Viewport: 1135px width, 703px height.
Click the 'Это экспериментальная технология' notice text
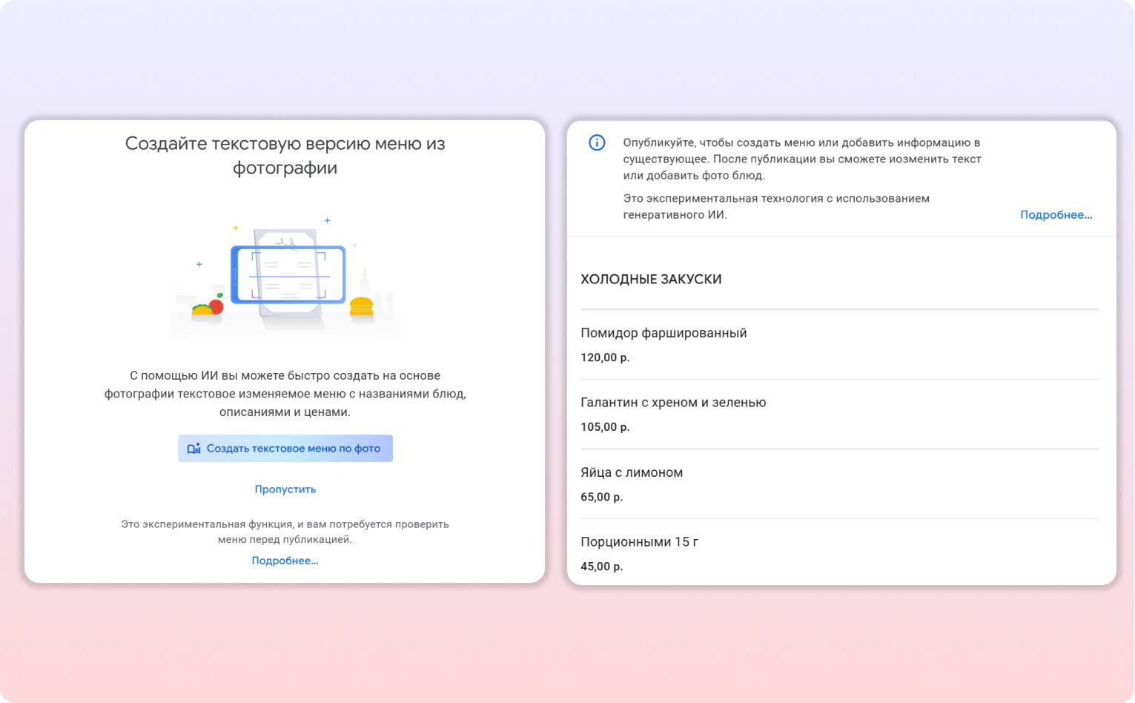point(776,207)
